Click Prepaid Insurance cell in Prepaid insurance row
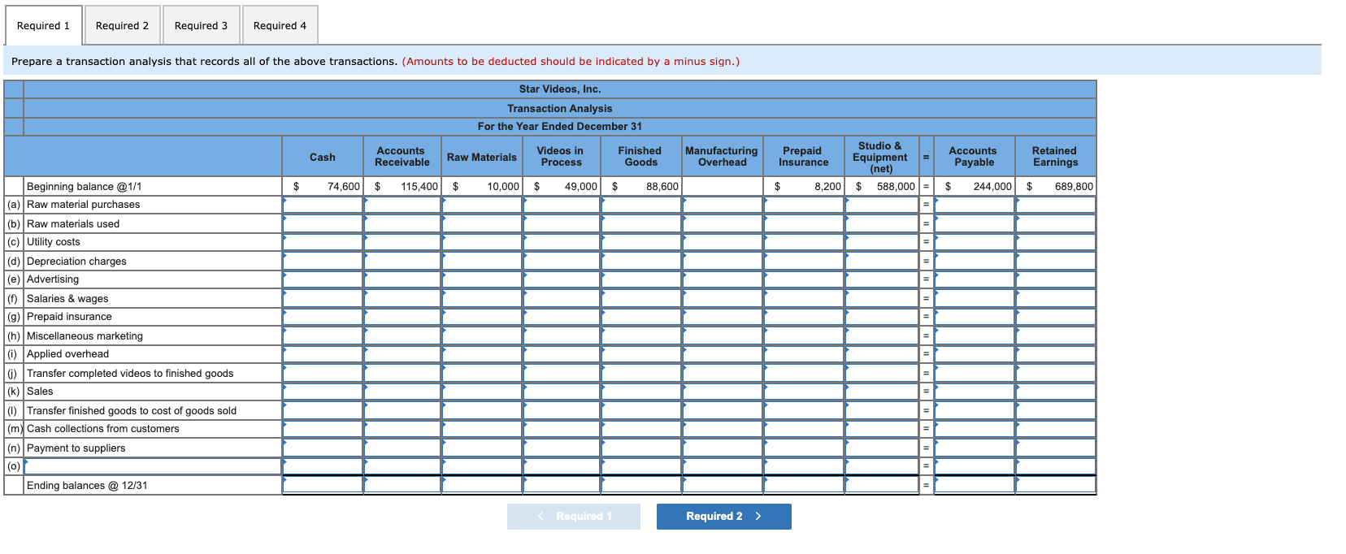The image size is (1346, 554). point(804,317)
